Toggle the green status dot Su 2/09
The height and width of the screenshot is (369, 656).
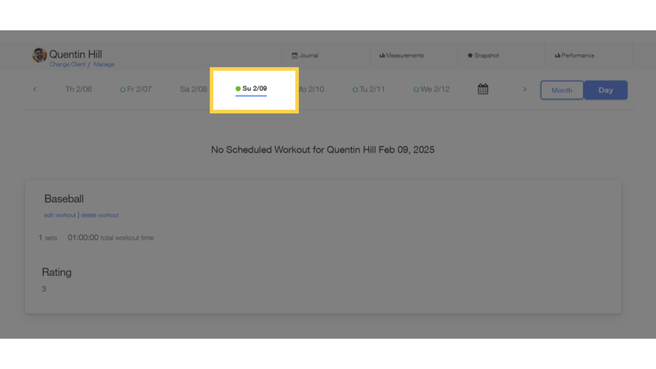237,88
